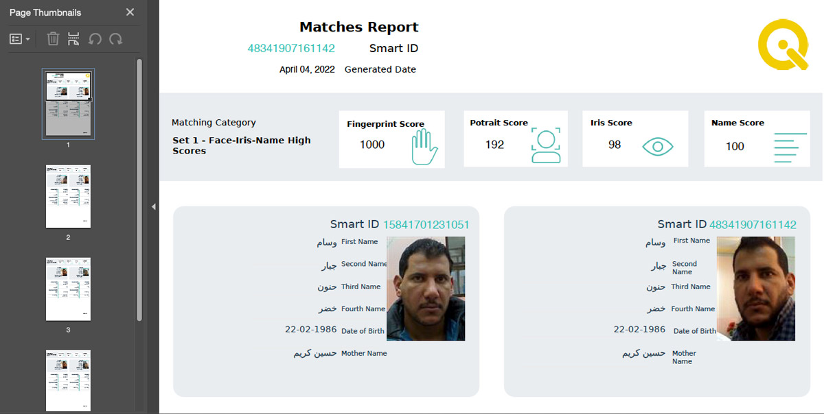The width and height of the screenshot is (824, 414).
Task: Rotate the page clockwise
Action: (116, 39)
